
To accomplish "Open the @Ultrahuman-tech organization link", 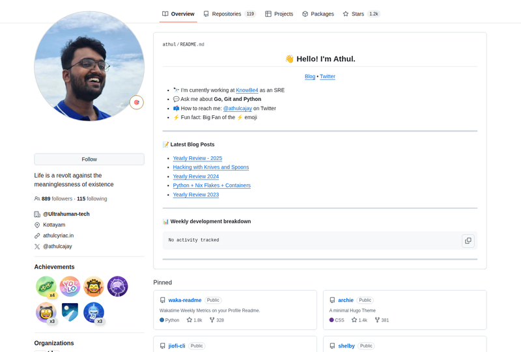I will (x=66, y=214).
